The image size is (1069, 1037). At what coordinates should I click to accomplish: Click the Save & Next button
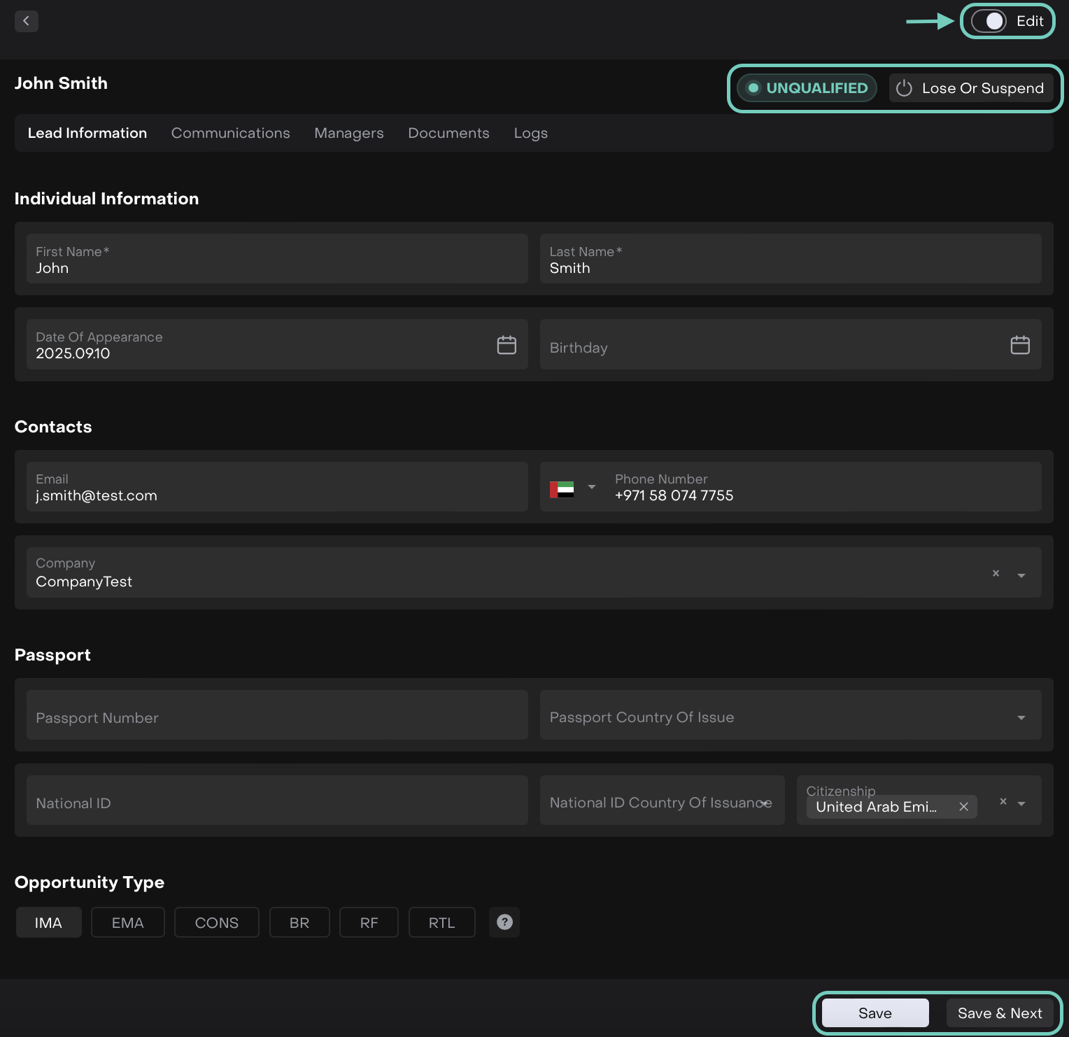click(x=999, y=1013)
